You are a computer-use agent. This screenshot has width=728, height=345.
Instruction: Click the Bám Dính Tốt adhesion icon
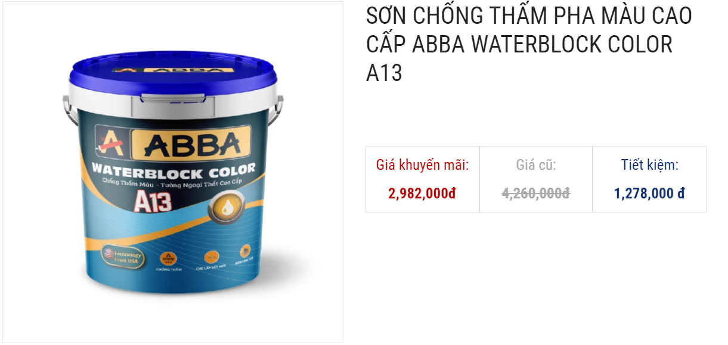pyautogui.click(x=245, y=251)
